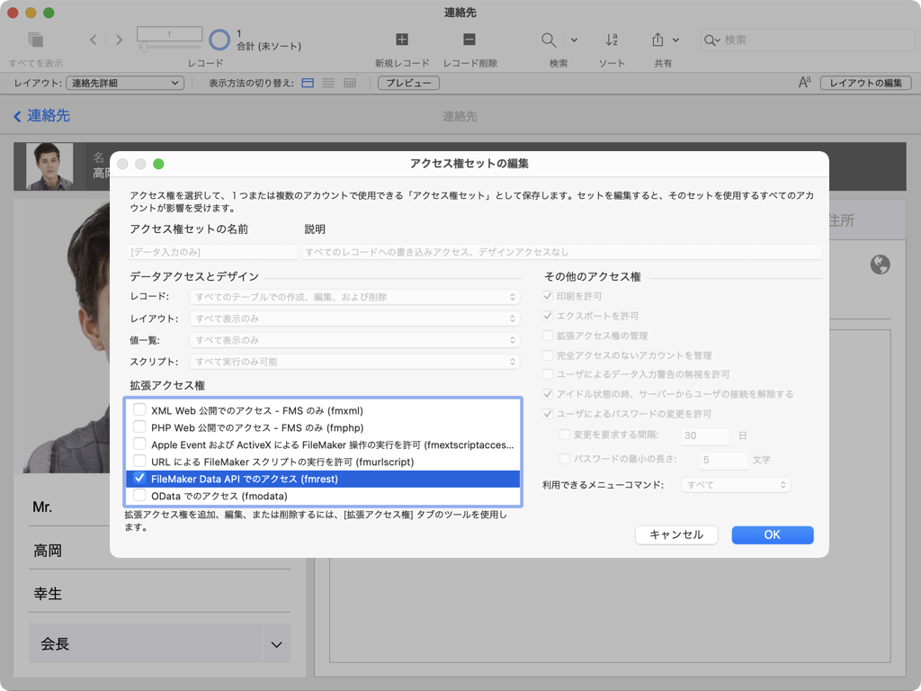Click the Share icon
This screenshot has height=691, width=921.
[657, 40]
